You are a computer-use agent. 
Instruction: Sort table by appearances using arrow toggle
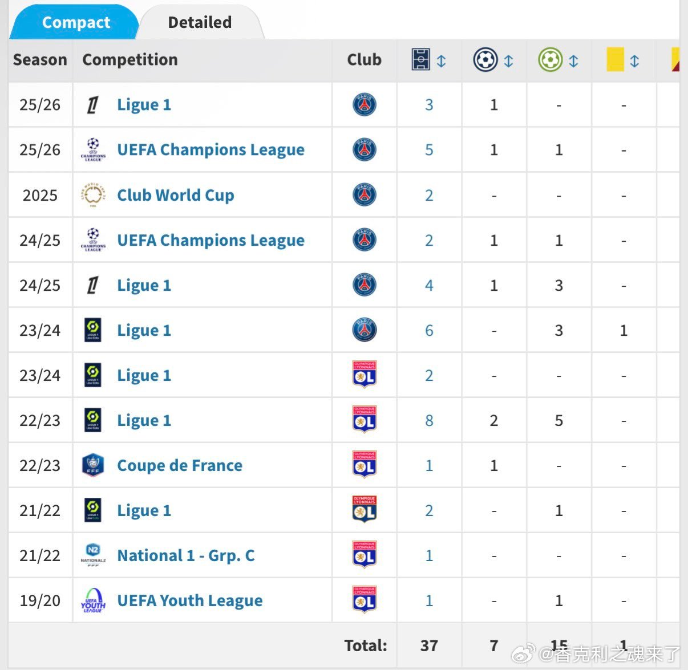[442, 60]
